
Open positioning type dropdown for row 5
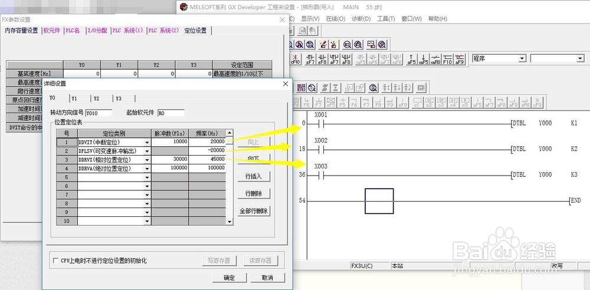147,177
